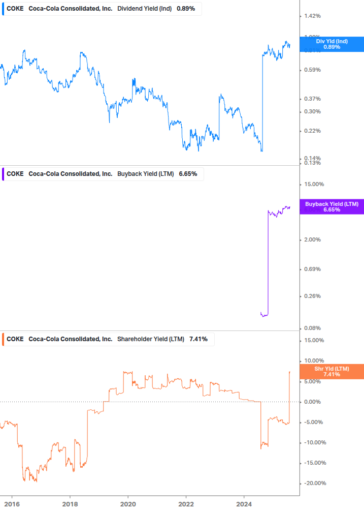Click the 2020 label on time axis
The height and width of the screenshot is (511, 364).
tap(128, 504)
